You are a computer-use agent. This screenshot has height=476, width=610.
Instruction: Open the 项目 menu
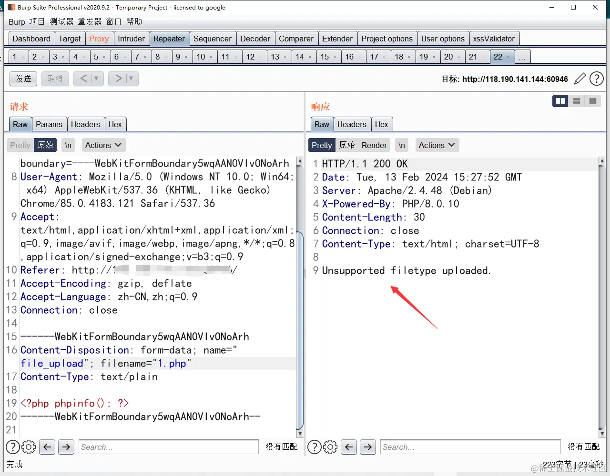37,22
